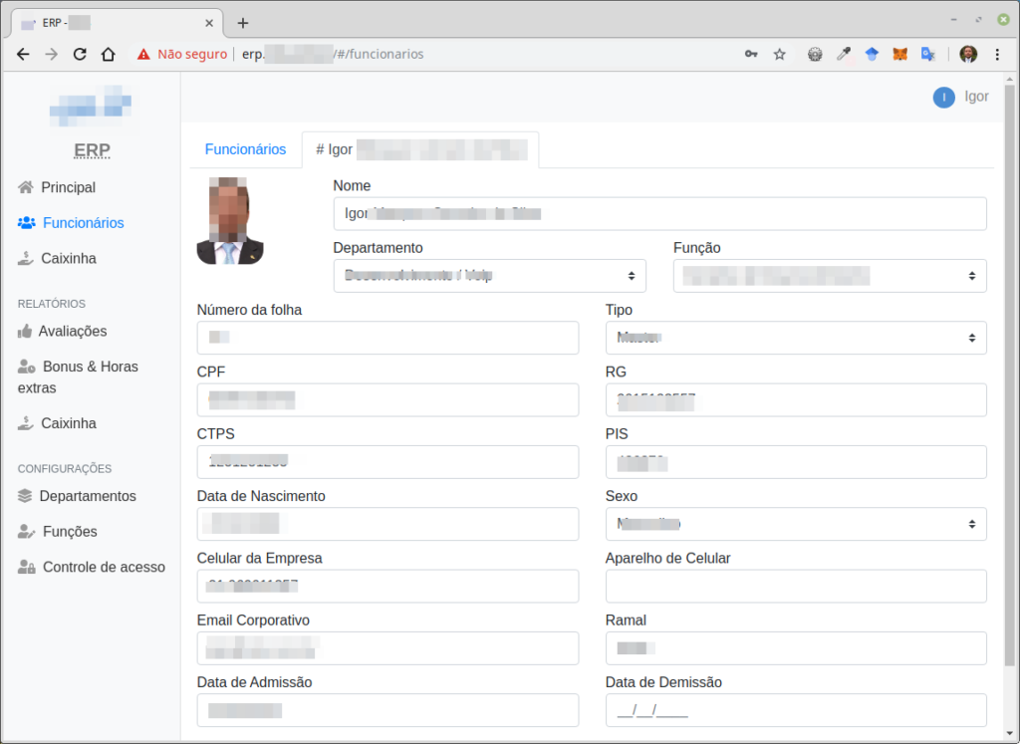Click the Data de Demissão date field
This screenshot has height=744, width=1020.
click(795, 710)
